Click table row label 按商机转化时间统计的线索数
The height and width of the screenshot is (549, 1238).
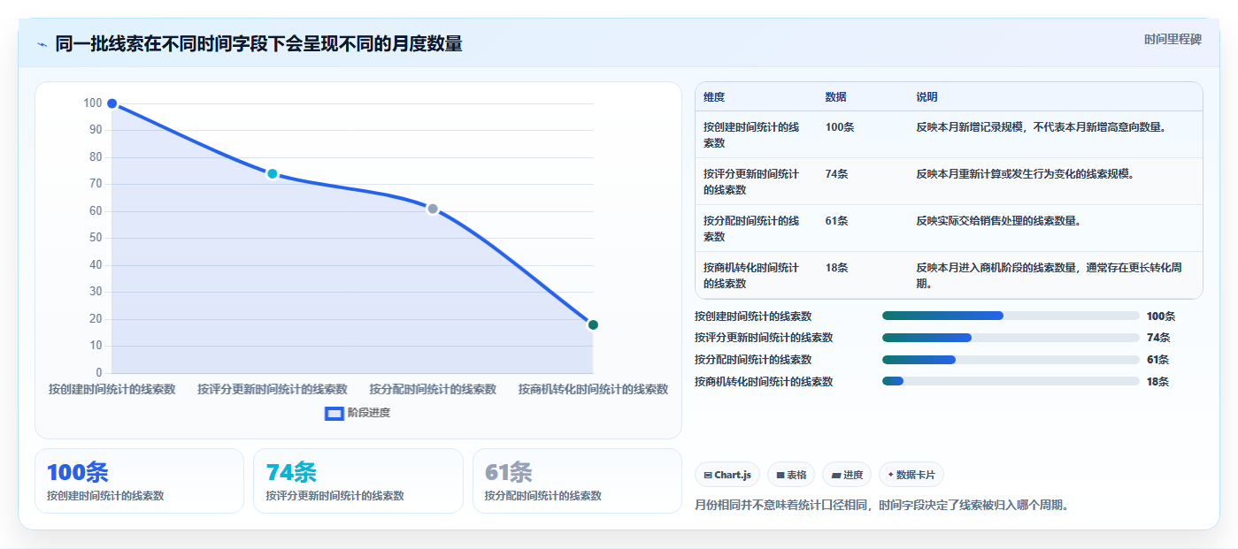(x=751, y=275)
